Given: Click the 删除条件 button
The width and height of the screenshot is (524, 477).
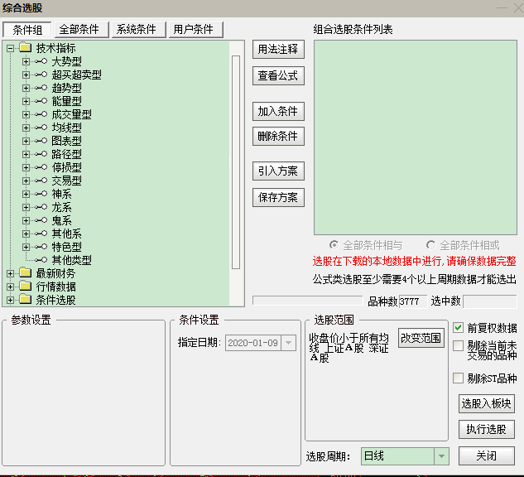Looking at the screenshot, I should pos(278,136).
